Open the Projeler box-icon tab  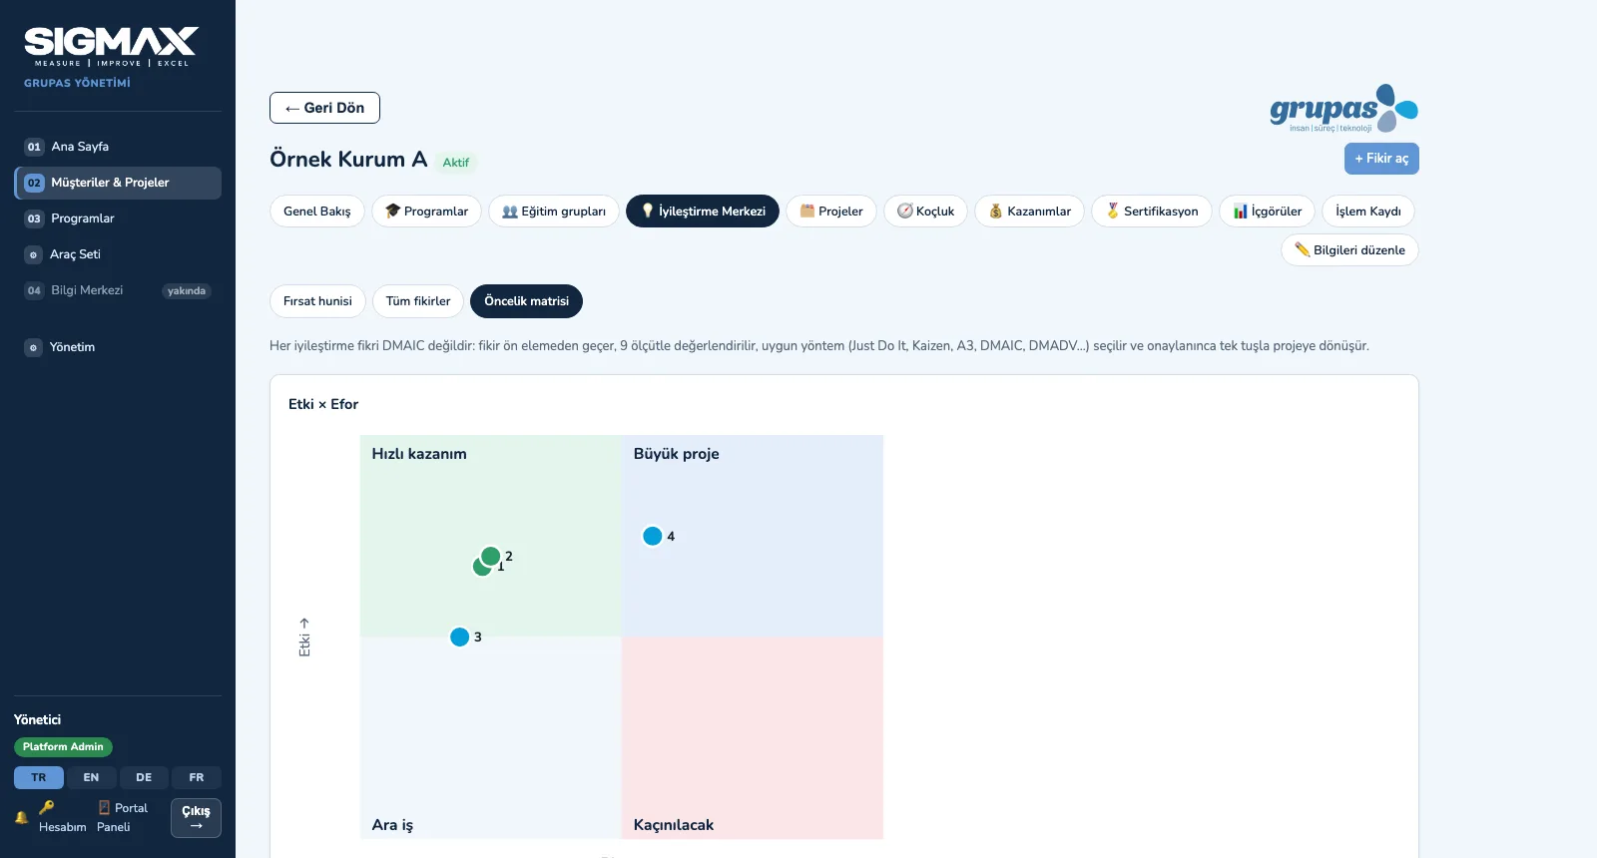click(x=831, y=212)
